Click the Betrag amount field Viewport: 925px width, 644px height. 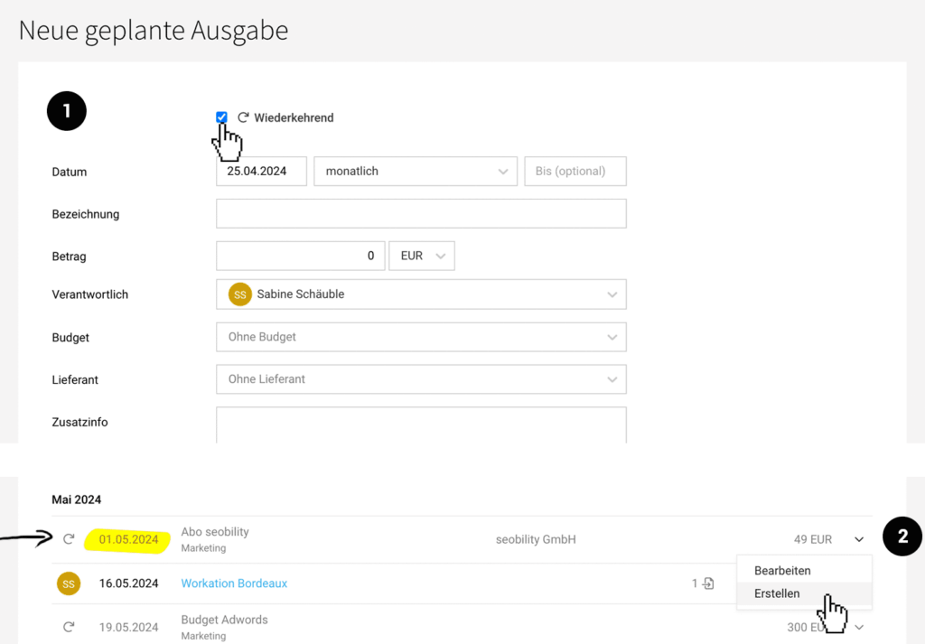point(300,256)
